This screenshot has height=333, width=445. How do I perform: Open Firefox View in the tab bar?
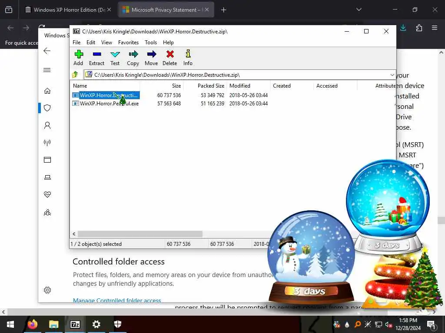pyautogui.click(x=9, y=10)
